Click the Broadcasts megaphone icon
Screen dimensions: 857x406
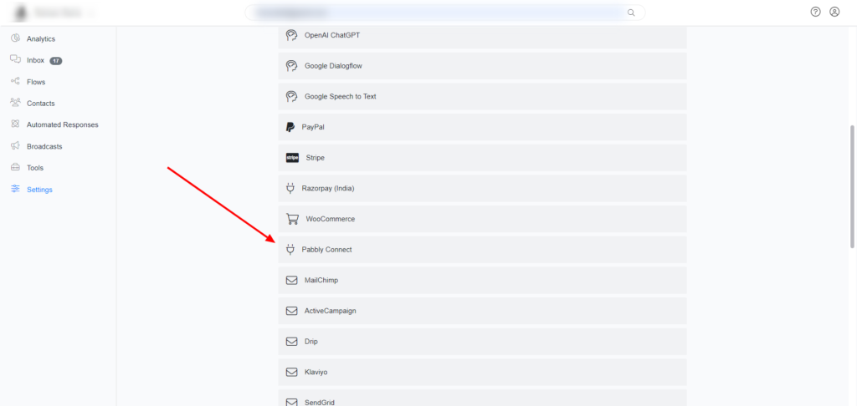pos(15,145)
